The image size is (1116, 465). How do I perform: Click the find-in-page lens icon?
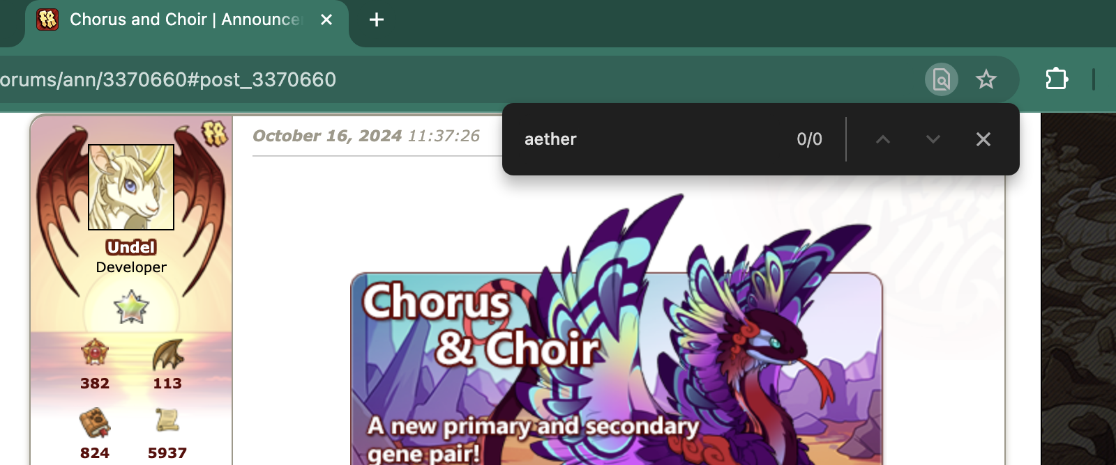tap(942, 79)
